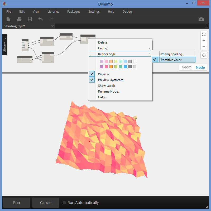Click the Save floppy disk icon
Image resolution: width=211 pixels, height=211 pixels.
point(30,19)
